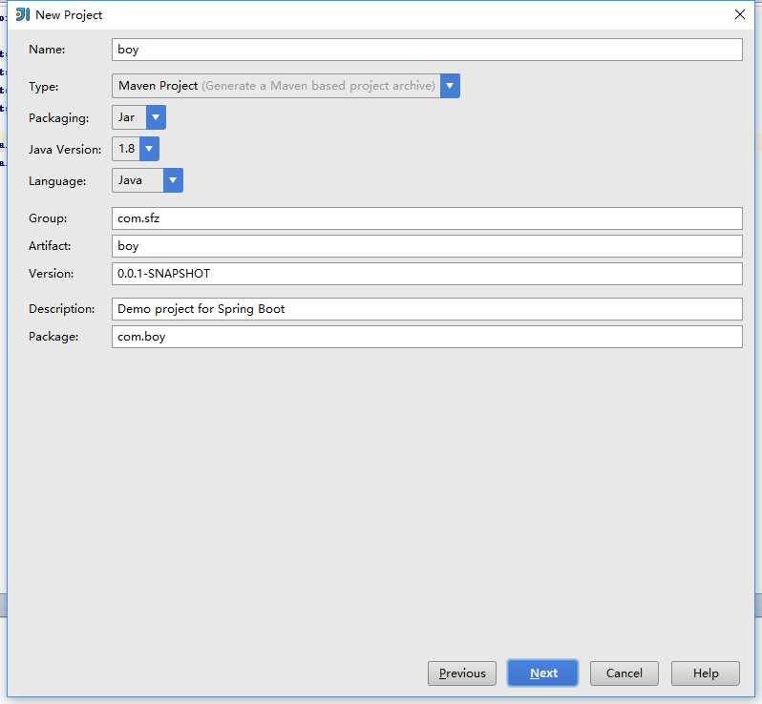Click the Description field with Demo project text
The width and height of the screenshot is (762, 704).
pyautogui.click(x=427, y=309)
